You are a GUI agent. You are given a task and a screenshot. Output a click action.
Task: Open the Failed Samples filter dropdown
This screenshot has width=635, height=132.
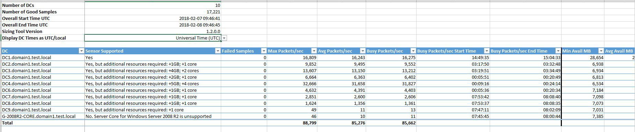pyautogui.click(x=264, y=51)
